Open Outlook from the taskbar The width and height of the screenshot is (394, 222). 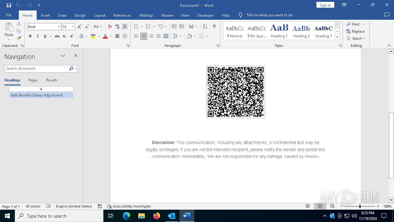point(171,216)
